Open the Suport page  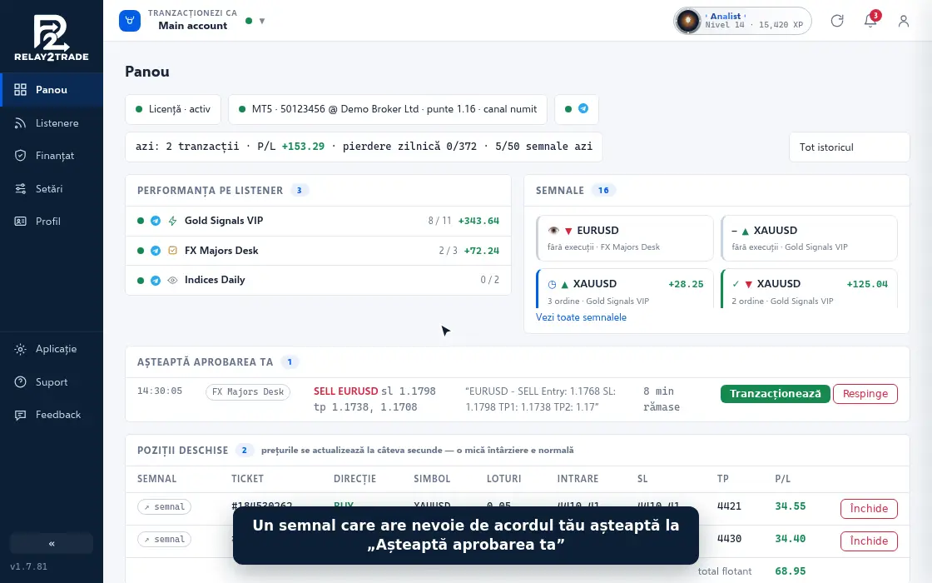(x=52, y=382)
